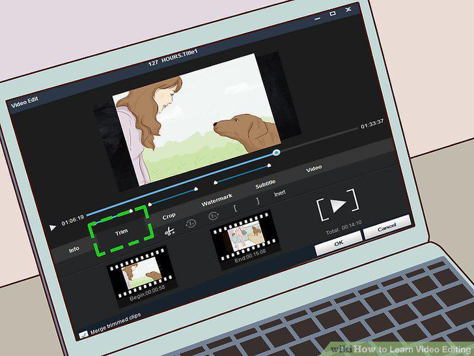Open the Trim tab
474x356 pixels.
(x=122, y=233)
